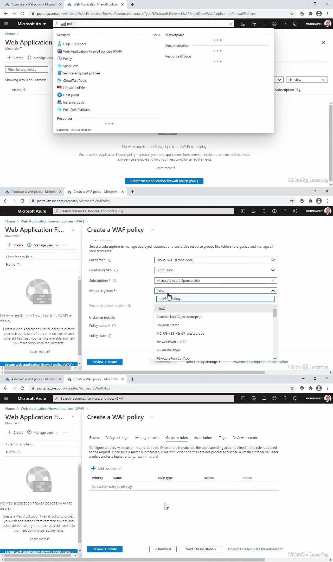Click the info icon next to Policy state
The height and width of the screenshot is (562, 333).
[x=110, y=336]
